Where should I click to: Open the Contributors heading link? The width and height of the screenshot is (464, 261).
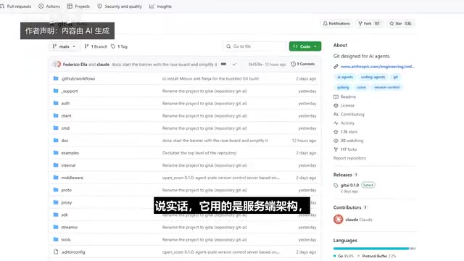347,207
